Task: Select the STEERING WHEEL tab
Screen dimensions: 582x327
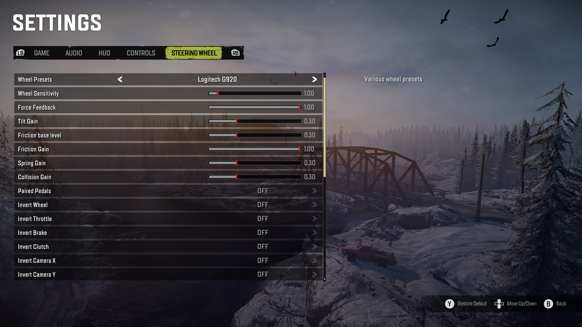Action: [x=194, y=53]
